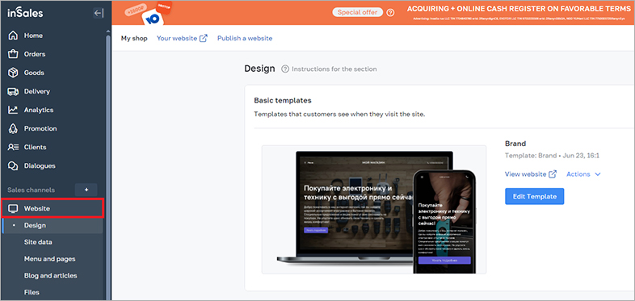Select the Design submenu item
Image resolution: width=635 pixels, height=301 pixels.
click(x=53, y=225)
